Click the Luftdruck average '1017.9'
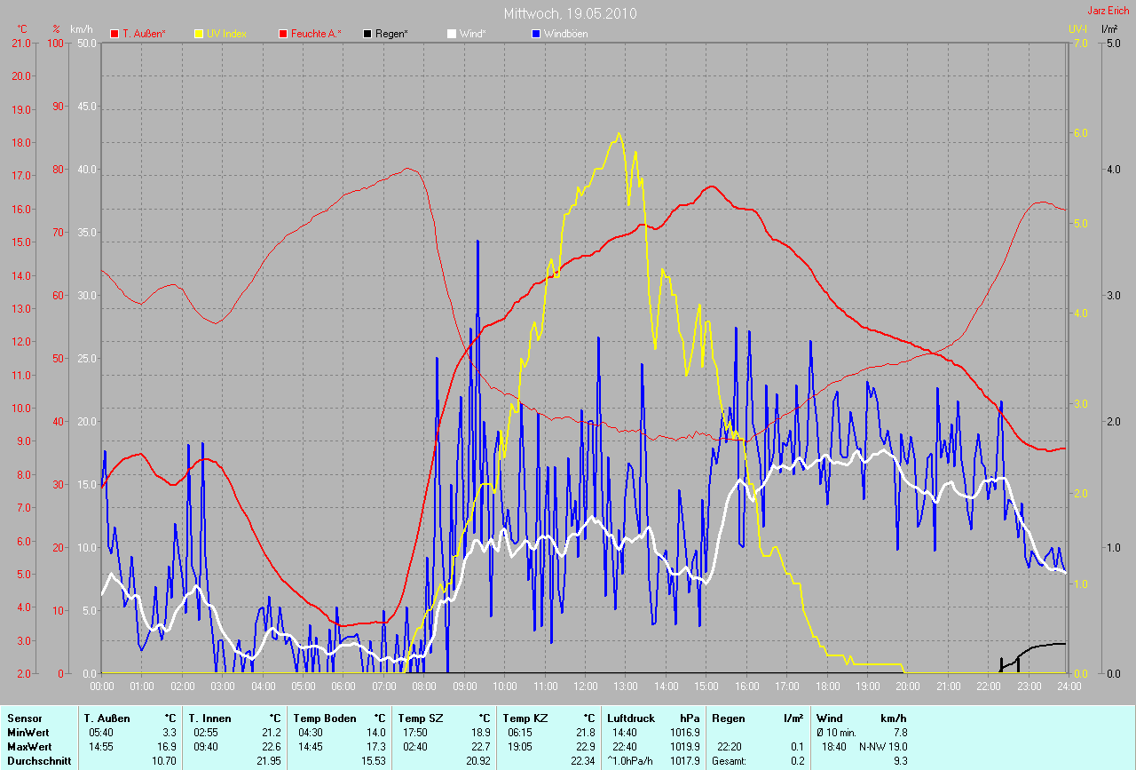Image resolution: width=1136 pixels, height=770 pixels. 685,760
